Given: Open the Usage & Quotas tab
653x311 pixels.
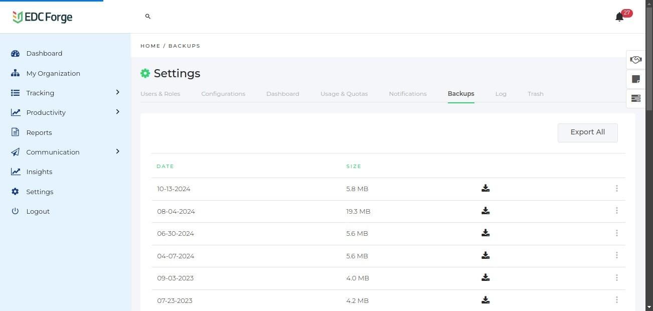Looking at the screenshot, I should pyautogui.click(x=344, y=94).
